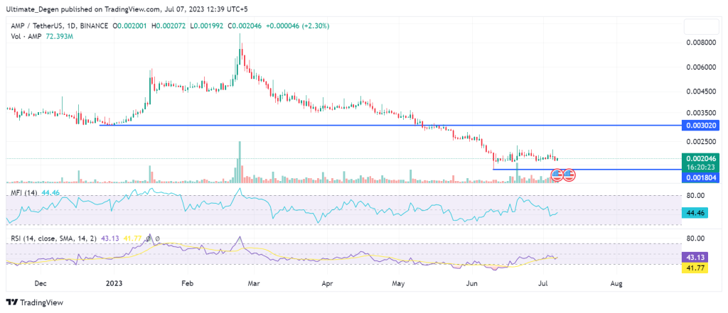Screen dimensions: 728x313
Task: Click the RSI legend value 43.13 in purple
Action: pos(110,238)
